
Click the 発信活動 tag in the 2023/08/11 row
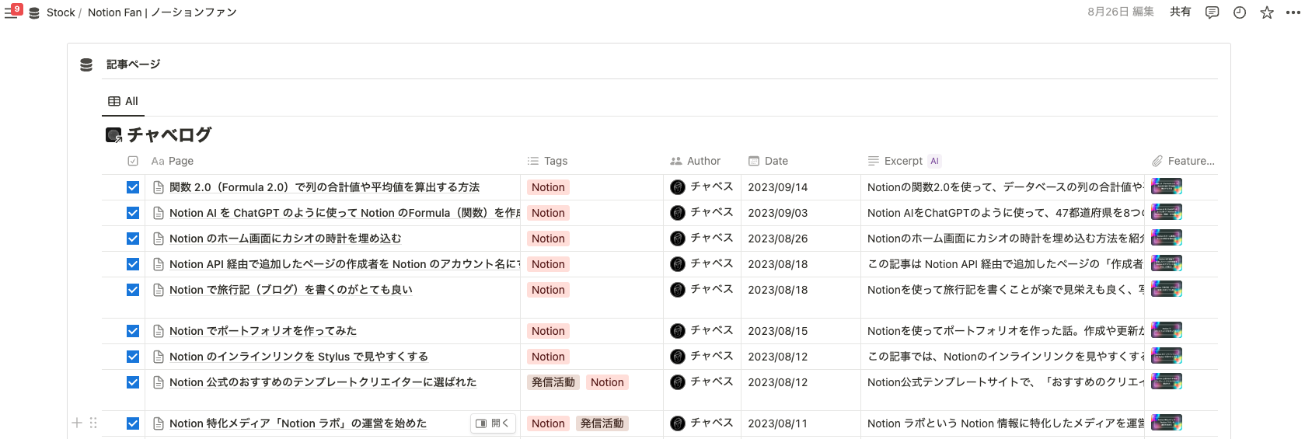click(x=602, y=423)
